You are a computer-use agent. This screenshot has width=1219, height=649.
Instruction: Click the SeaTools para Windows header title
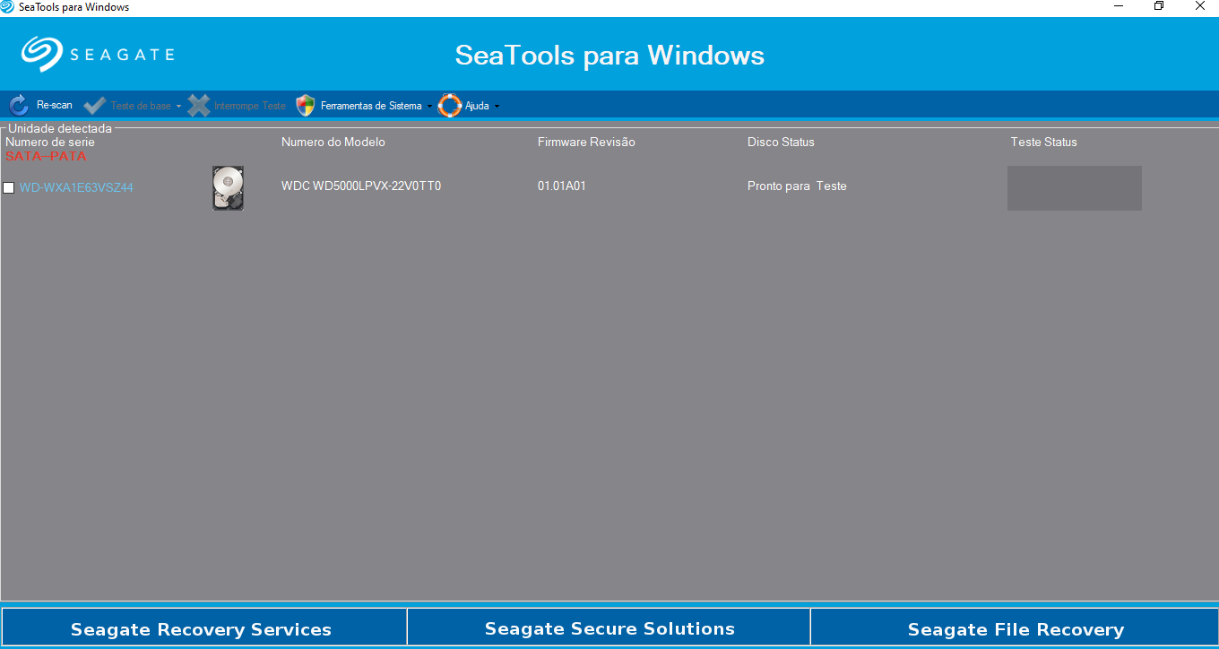pos(609,56)
